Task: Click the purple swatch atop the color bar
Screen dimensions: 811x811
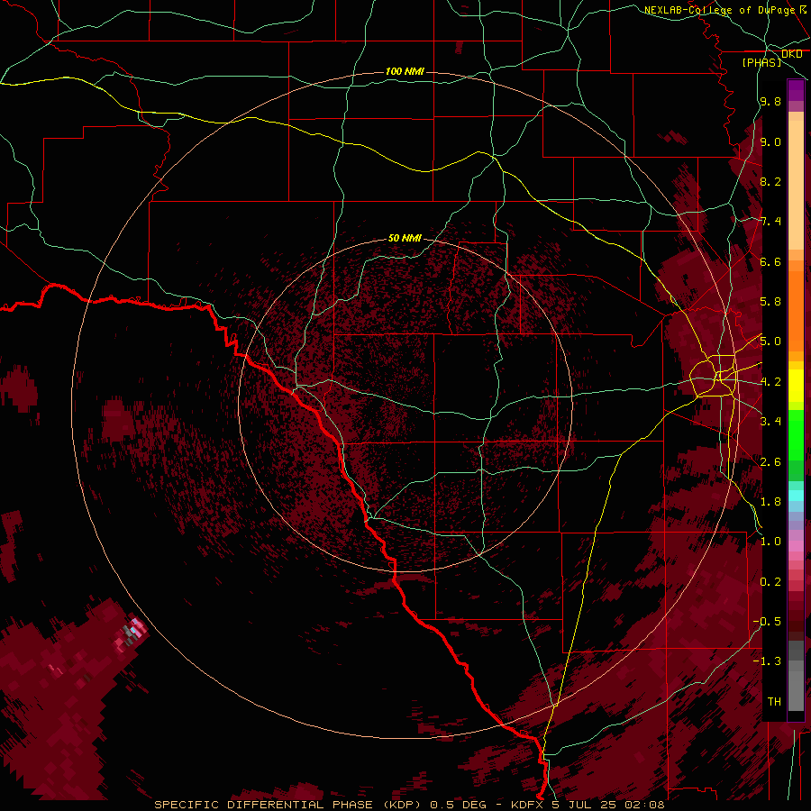Action: [x=796, y=90]
